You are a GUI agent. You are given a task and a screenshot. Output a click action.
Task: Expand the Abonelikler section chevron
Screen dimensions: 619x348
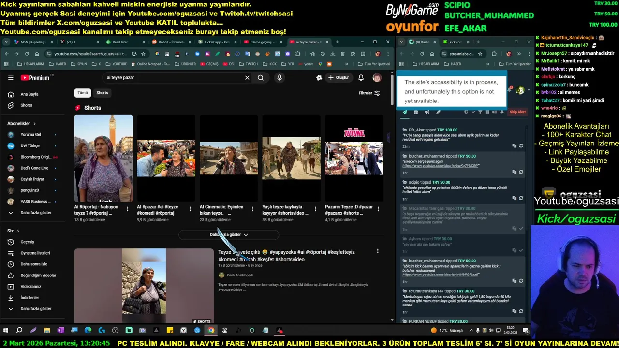[x=34, y=124]
